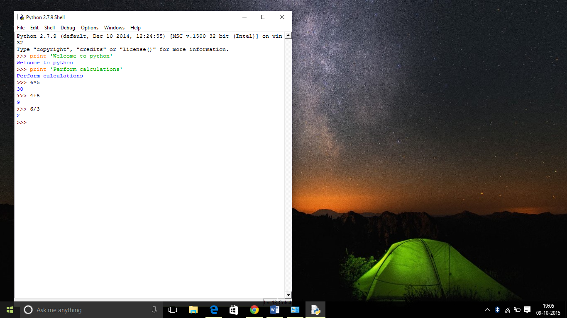Click the 'Ln: 13' status bar entry
Screen dimensions: 567x318
pyautogui.click(x=270, y=303)
